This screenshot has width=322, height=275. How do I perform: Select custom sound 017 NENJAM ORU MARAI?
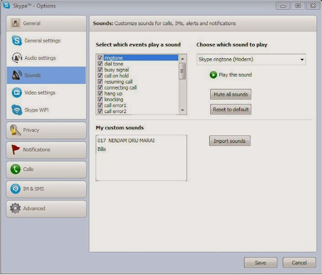(x=126, y=141)
